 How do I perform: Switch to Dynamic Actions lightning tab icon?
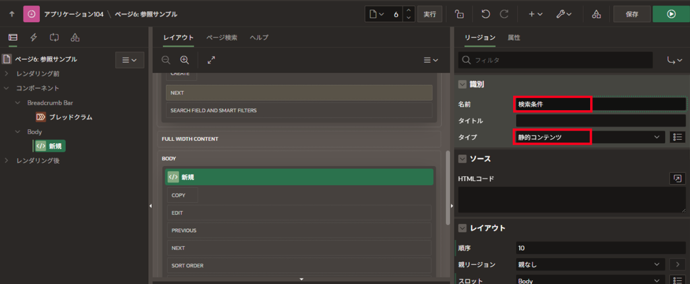coord(34,37)
